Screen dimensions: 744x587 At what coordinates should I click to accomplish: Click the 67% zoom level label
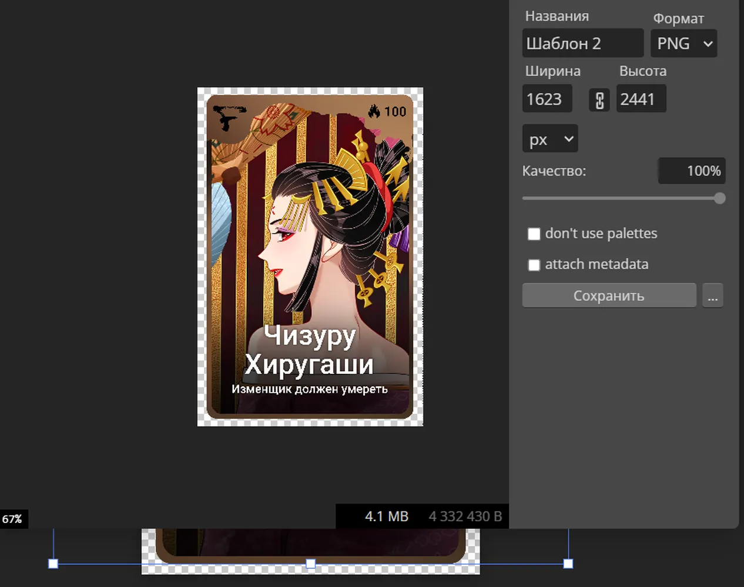[12, 519]
